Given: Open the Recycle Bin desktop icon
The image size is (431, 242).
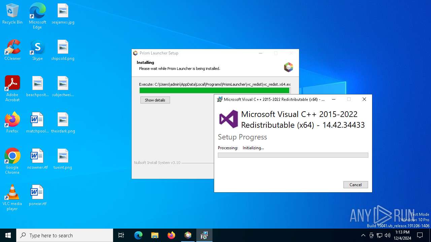Looking at the screenshot, I should (x=12, y=14).
